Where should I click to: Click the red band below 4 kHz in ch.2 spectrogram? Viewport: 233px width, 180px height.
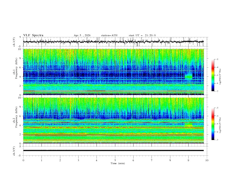[x=113, y=127]
